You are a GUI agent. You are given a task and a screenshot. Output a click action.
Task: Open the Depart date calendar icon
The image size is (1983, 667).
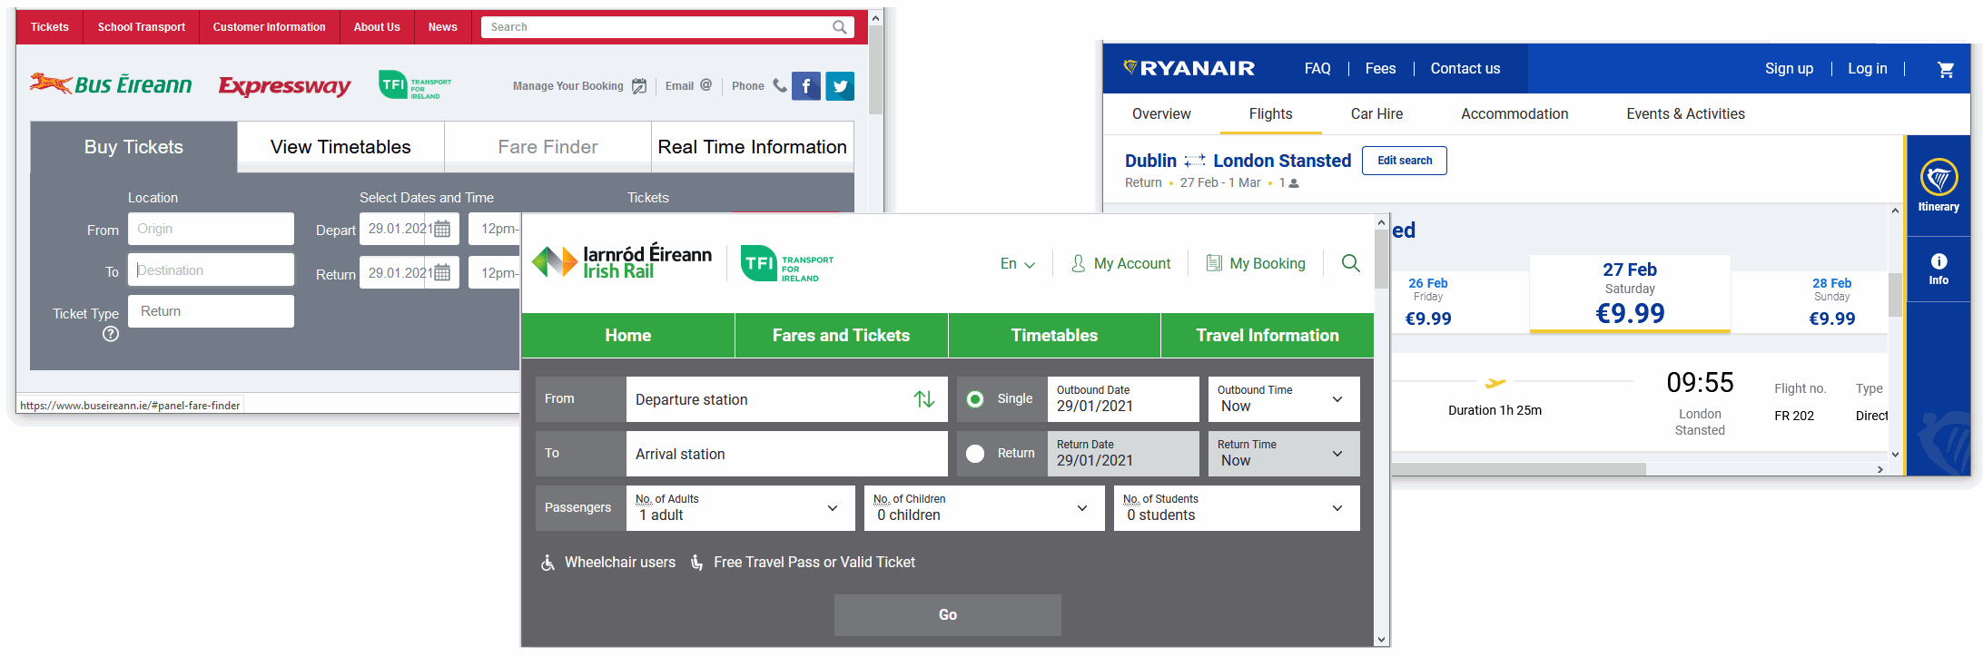pyautogui.click(x=442, y=229)
